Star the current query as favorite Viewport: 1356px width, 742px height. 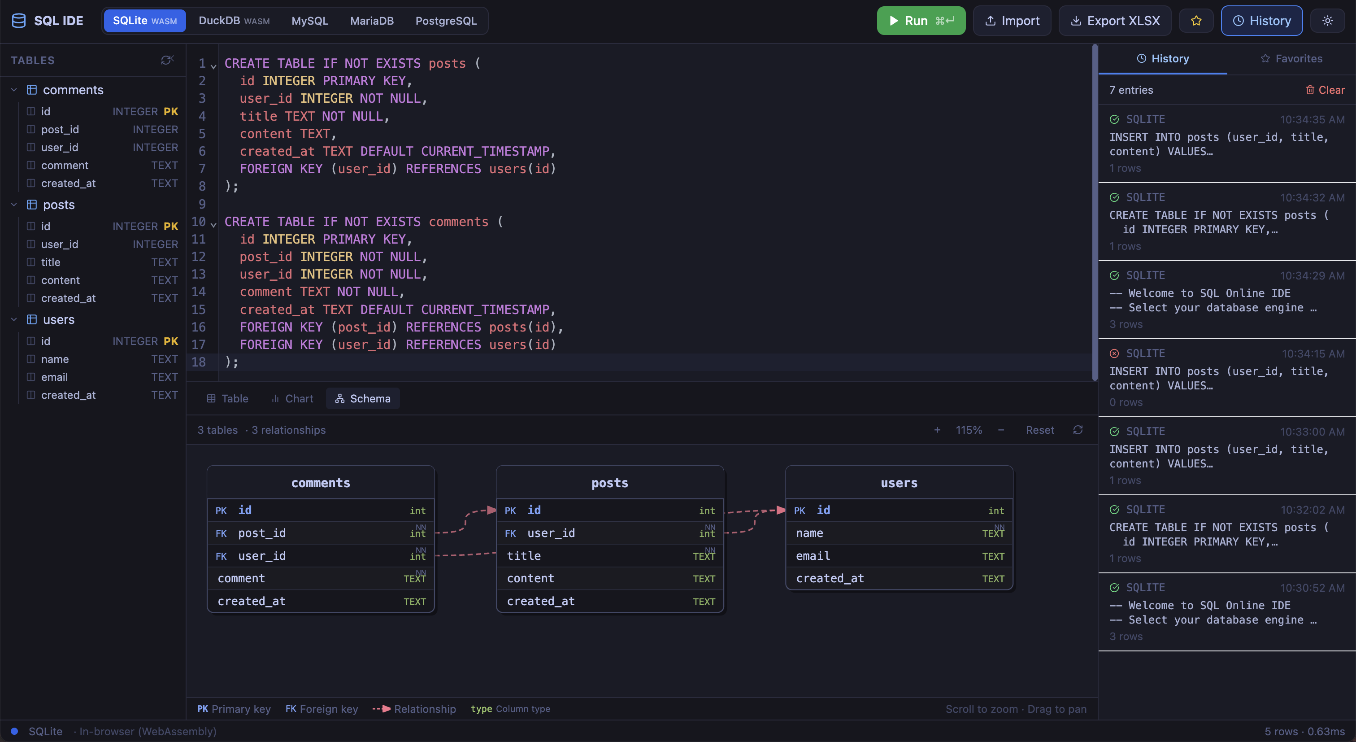1195,21
